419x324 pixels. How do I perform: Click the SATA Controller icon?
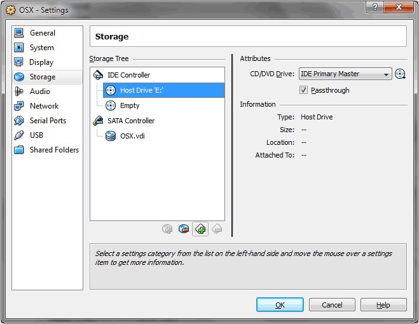coord(98,121)
